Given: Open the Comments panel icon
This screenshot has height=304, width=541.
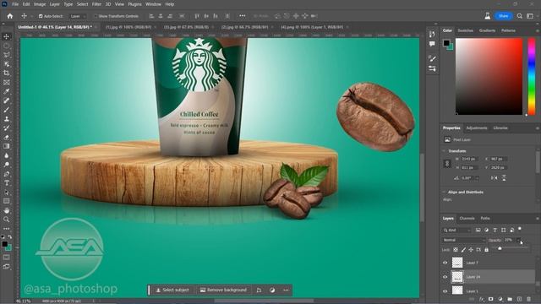Looking at the screenshot, I should [x=432, y=44].
